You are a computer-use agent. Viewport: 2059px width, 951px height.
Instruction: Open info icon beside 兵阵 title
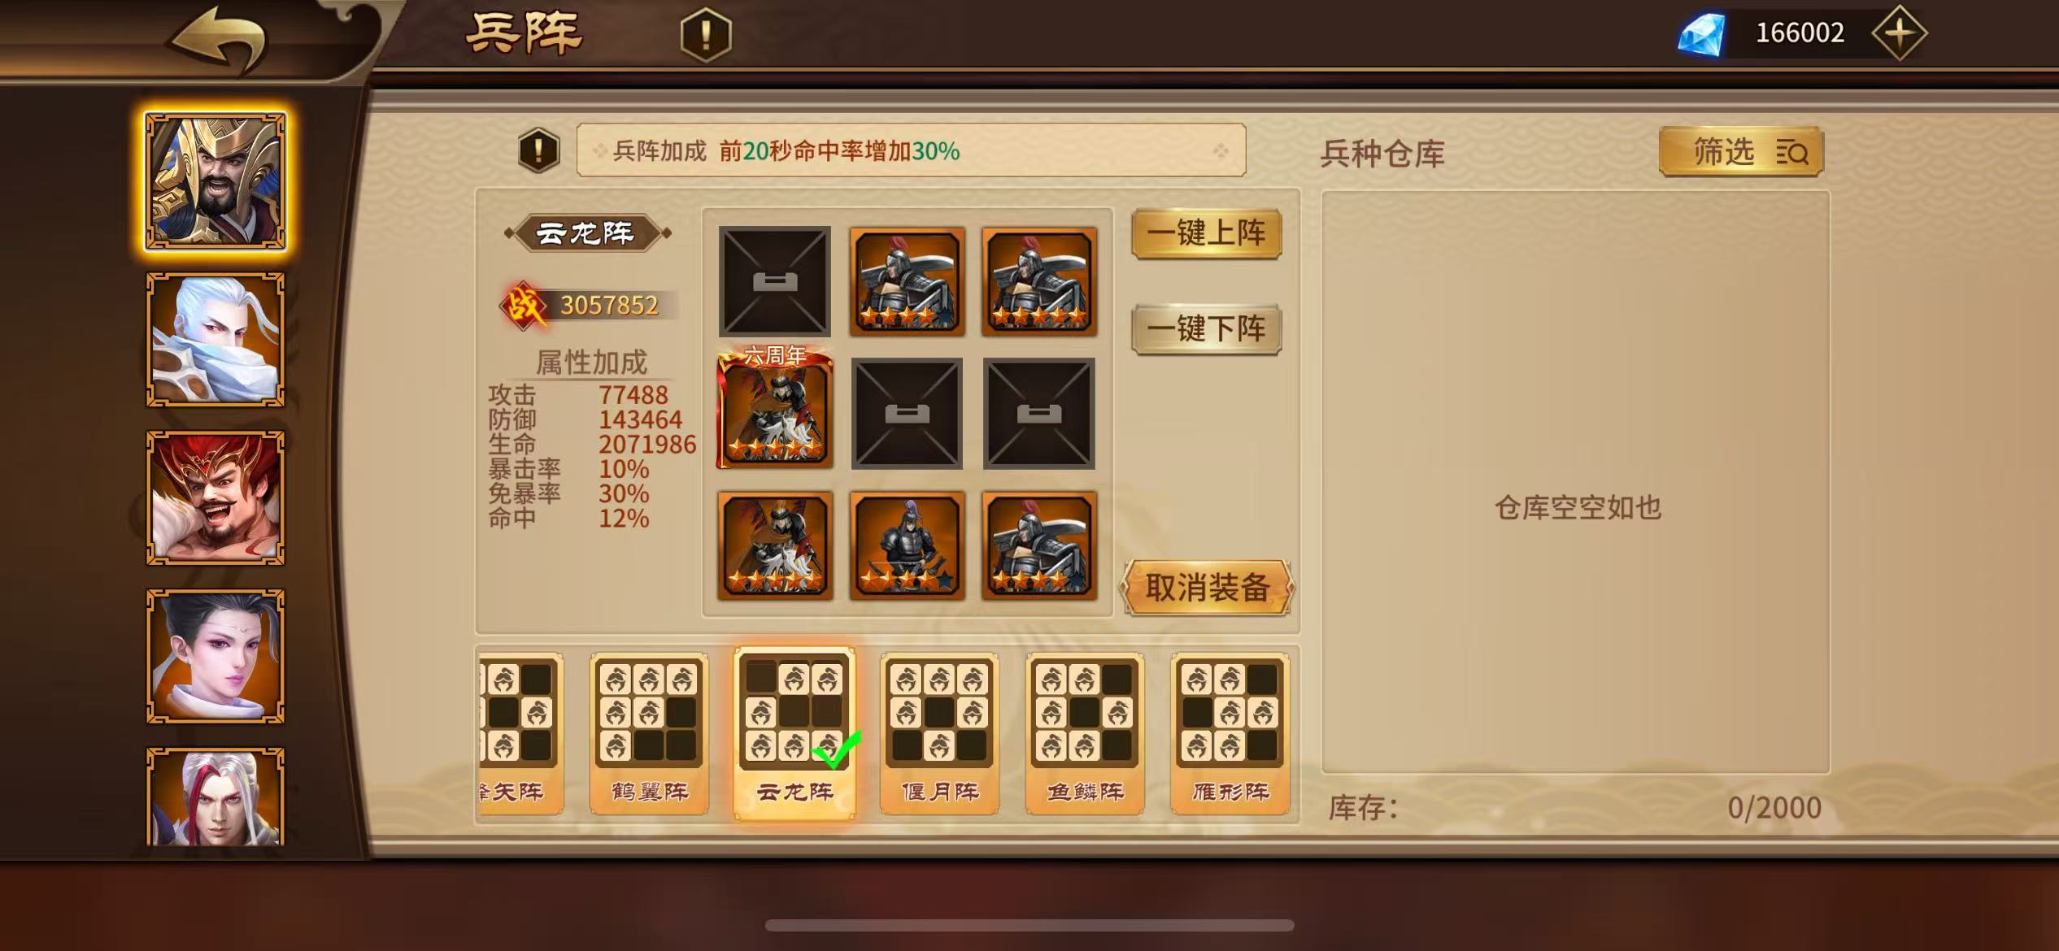point(706,35)
